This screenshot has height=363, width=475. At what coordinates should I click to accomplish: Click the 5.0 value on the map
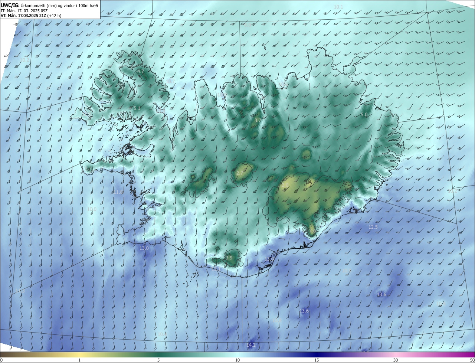click(364, 115)
